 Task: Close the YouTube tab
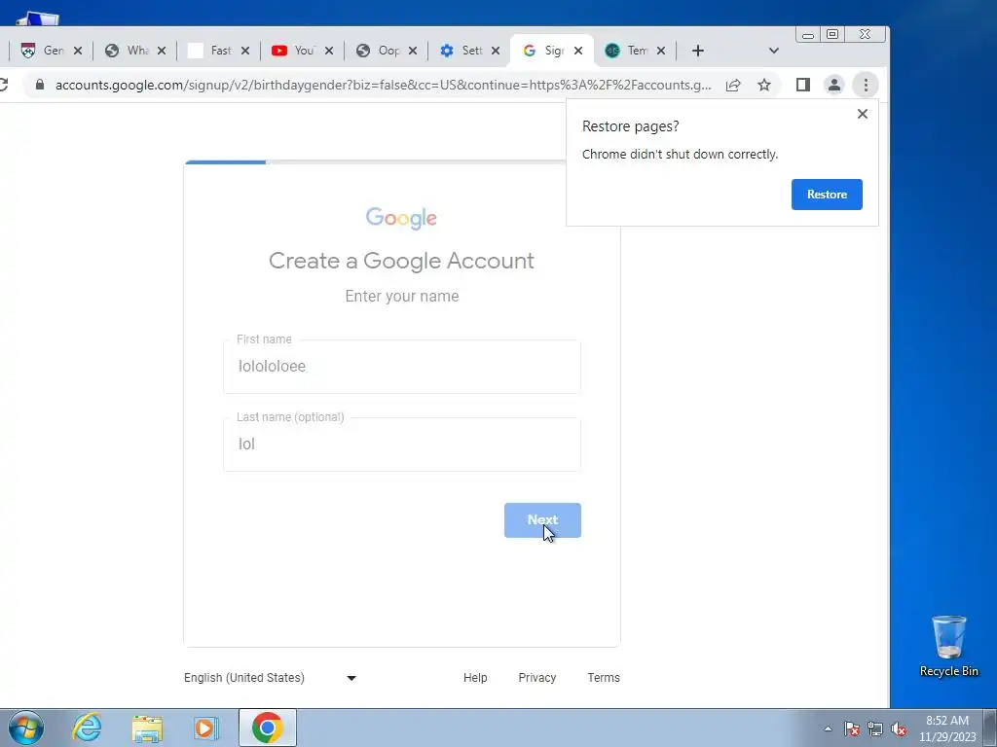(x=329, y=51)
